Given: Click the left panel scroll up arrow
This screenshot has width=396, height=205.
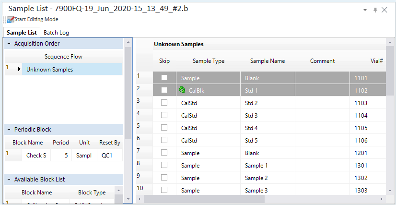Looking at the screenshot, I should (128, 42).
